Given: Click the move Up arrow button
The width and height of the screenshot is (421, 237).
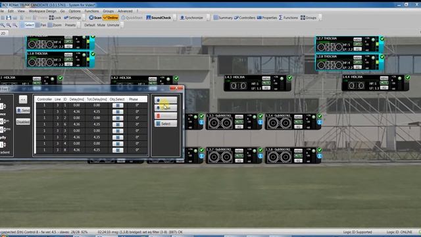Looking at the screenshot, I should (x=166, y=100).
